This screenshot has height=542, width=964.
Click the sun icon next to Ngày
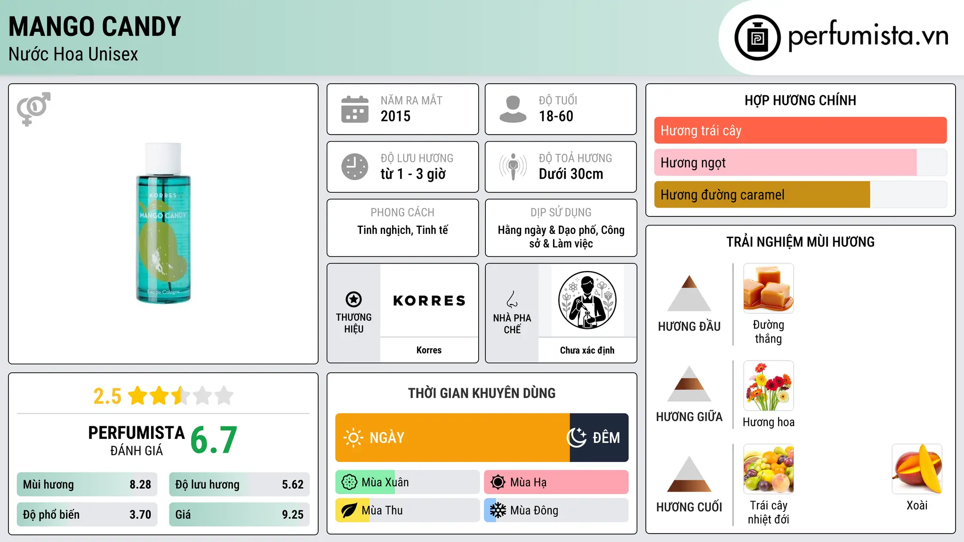(353, 438)
